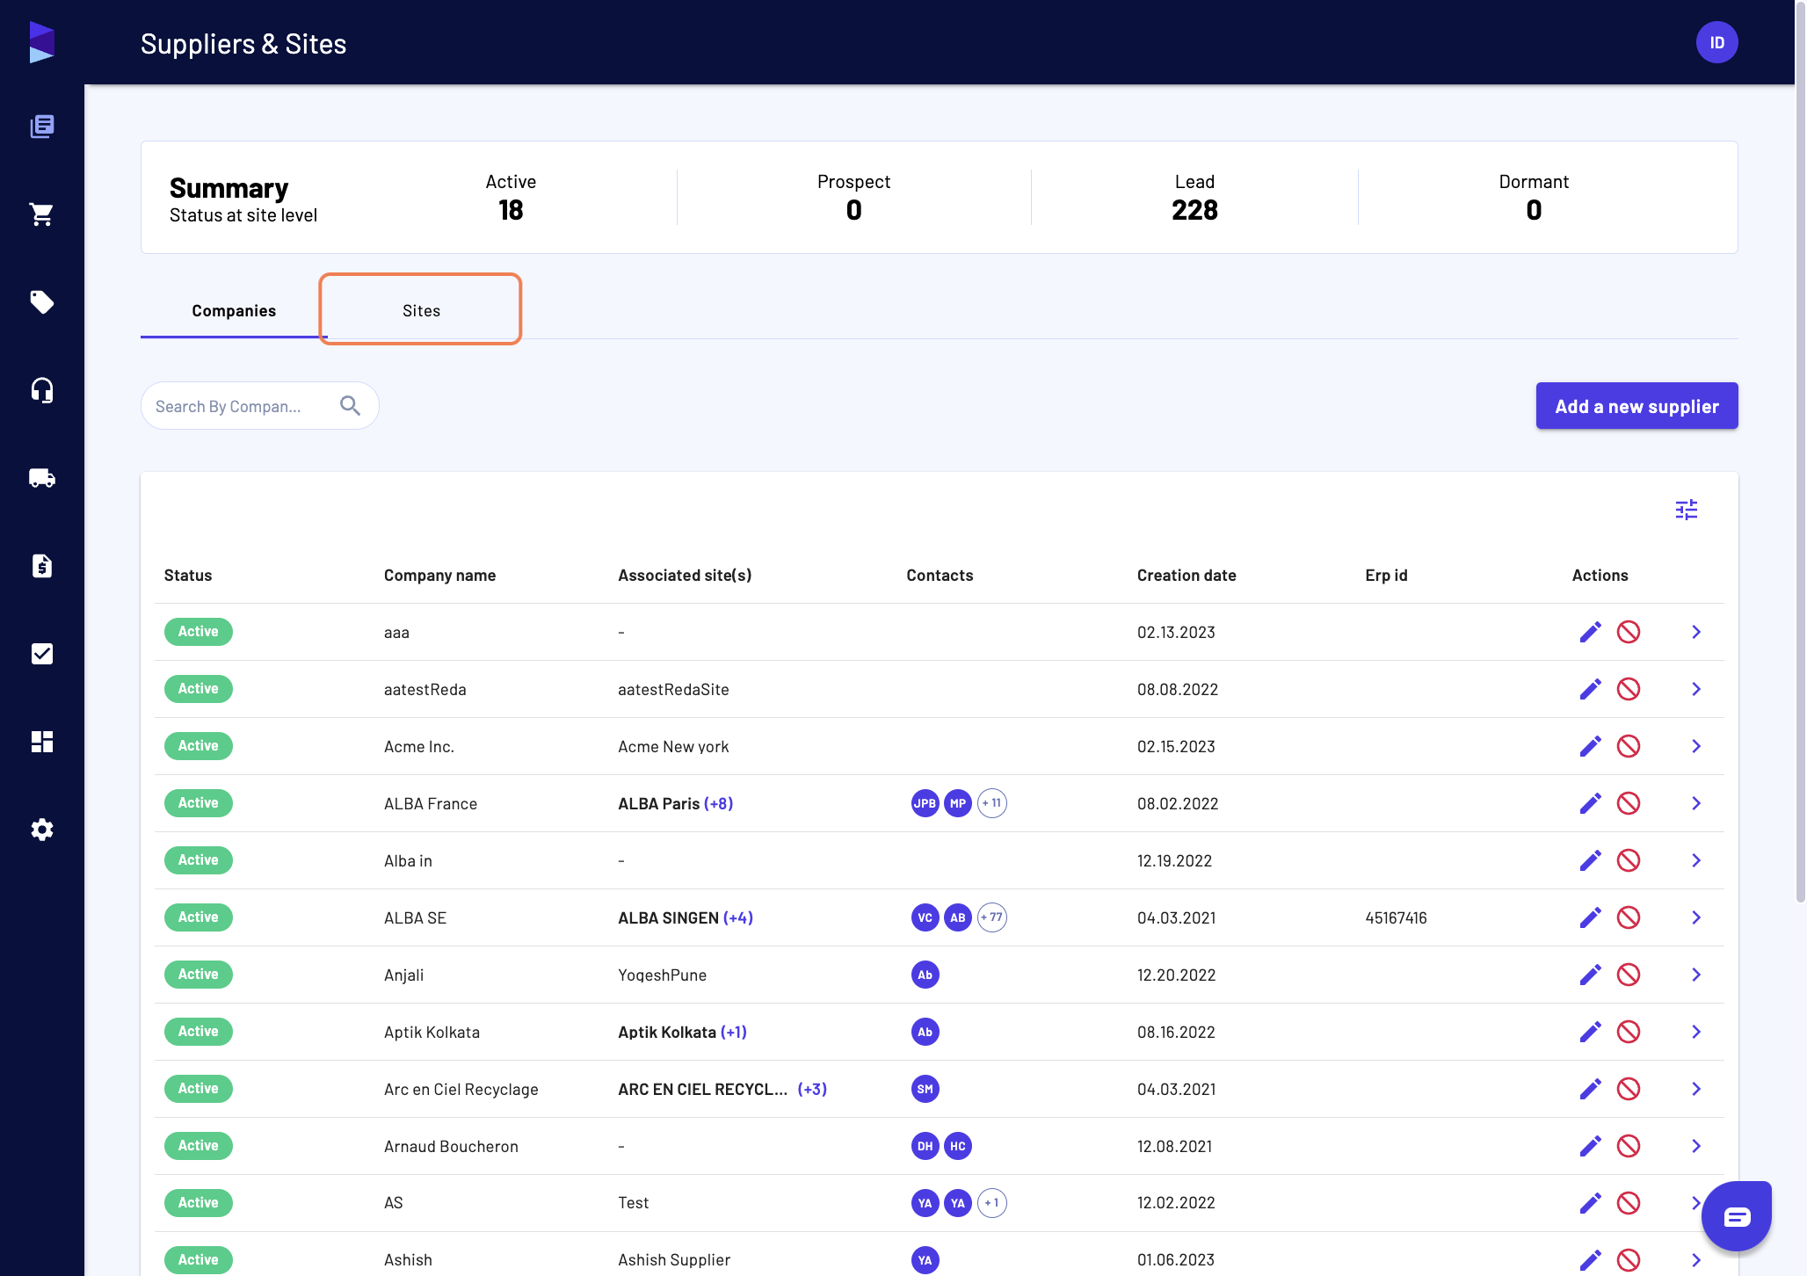Click the JPB contact avatar
Viewport: 1807px width, 1276px height.
coord(925,803)
